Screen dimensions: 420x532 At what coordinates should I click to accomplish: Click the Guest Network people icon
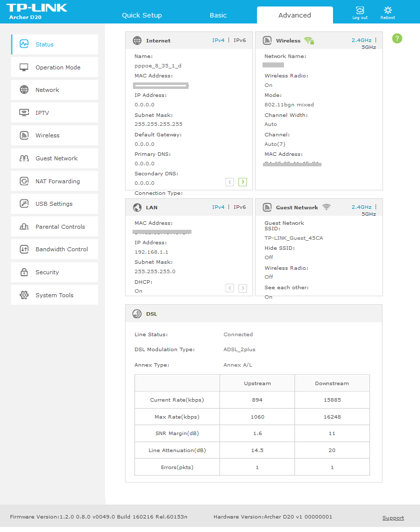click(x=24, y=158)
